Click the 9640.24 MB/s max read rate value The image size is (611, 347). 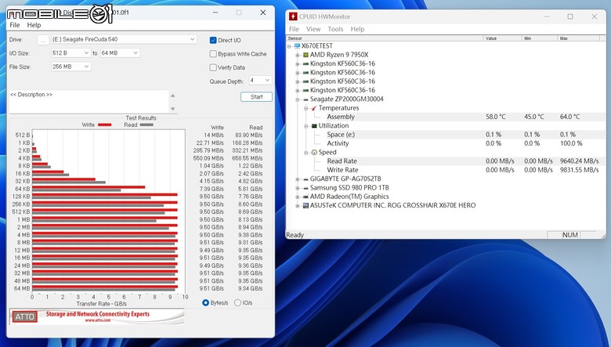[x=579, y=161]
